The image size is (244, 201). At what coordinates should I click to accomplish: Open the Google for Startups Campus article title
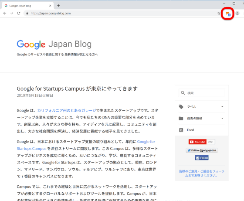coord(77,89)
